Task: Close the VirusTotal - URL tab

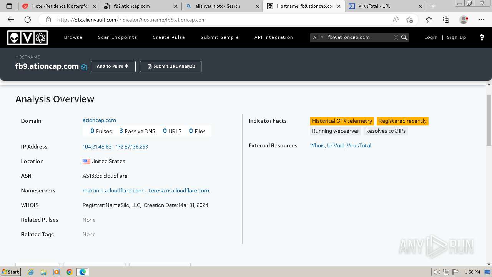Action: [420, 6]
